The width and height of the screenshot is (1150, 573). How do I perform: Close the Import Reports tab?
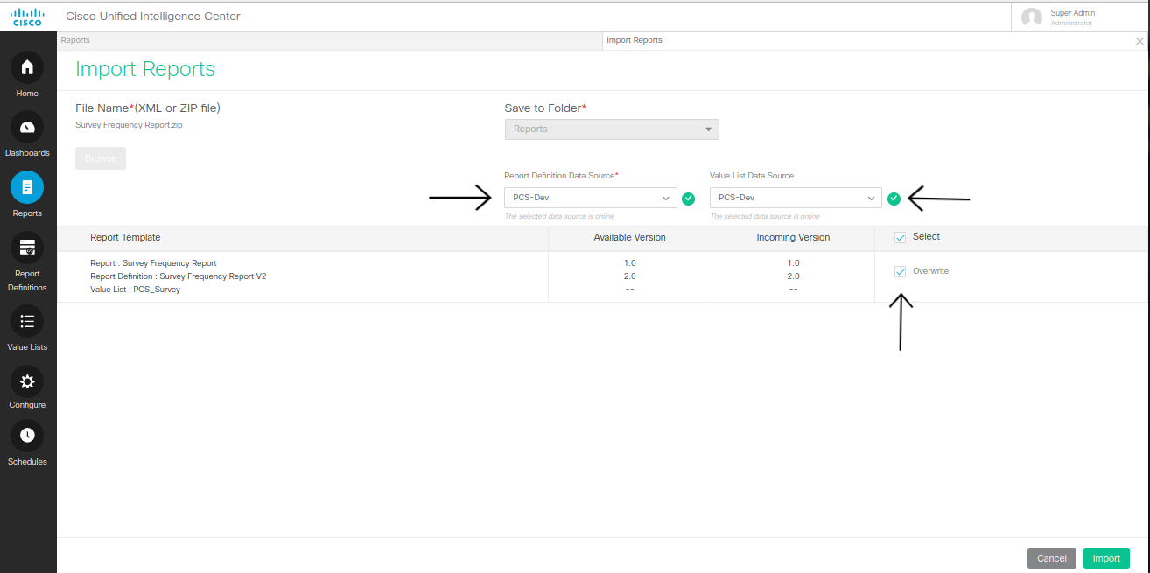(1139, 41)
